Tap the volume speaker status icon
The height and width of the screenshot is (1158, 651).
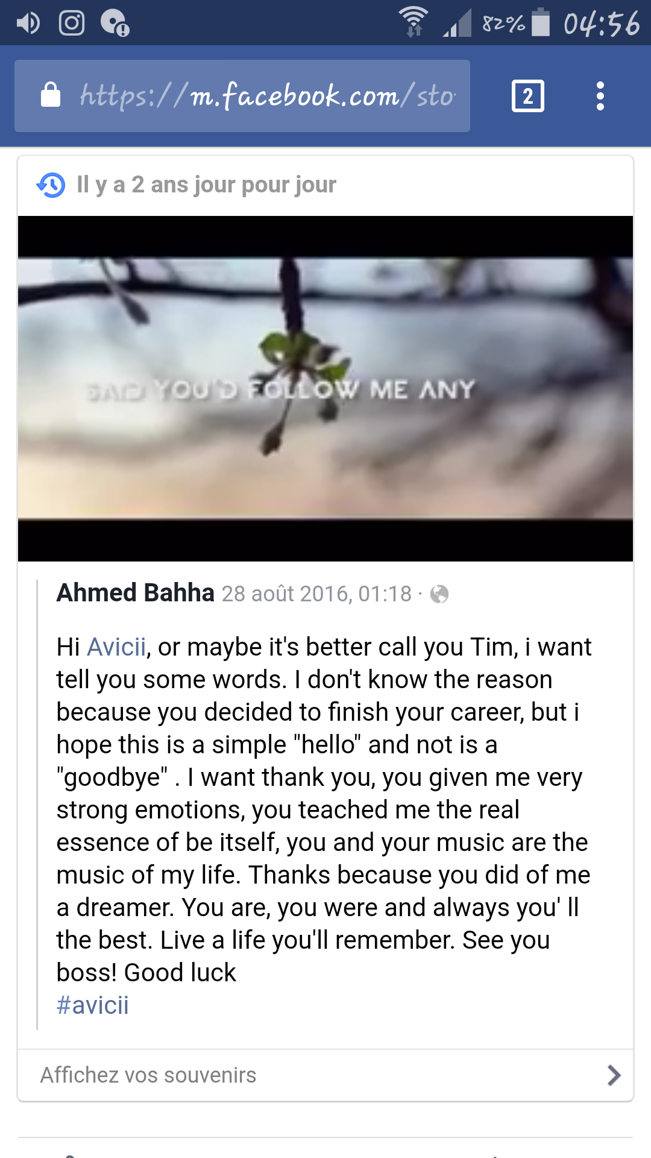pyautogui.click(x=28, y=23)
